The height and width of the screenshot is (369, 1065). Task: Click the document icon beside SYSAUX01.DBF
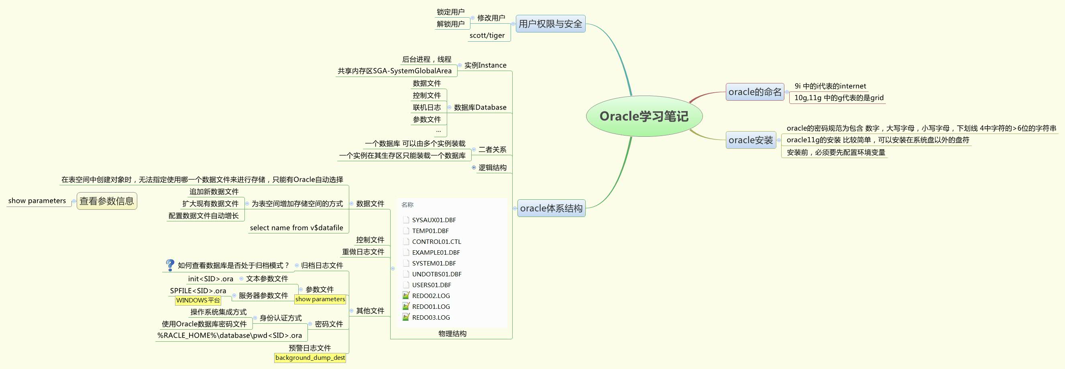(x=405, y=219)
